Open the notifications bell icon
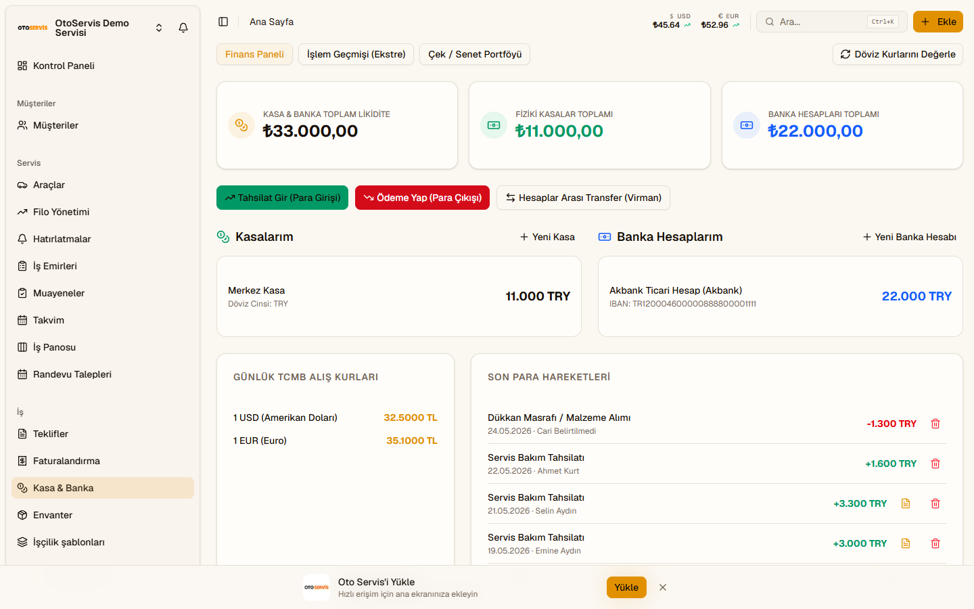Viewport: 974px width, 609px height. pos(183,28)
